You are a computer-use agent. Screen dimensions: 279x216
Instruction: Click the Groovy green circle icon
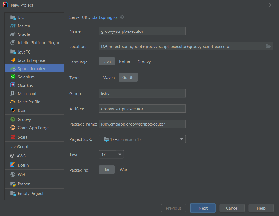13,119
